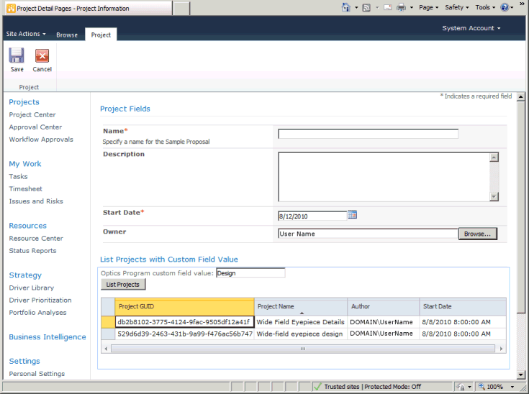Open the Driver Library link
Viewport: 529px width, 394px height.
tap(32, 288)
